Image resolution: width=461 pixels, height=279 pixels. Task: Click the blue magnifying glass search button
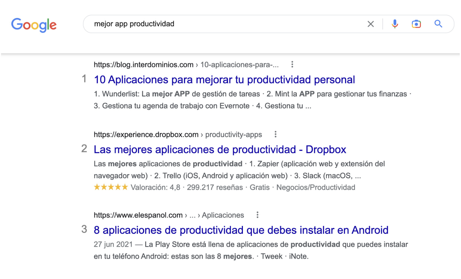(x=438, y=24)
